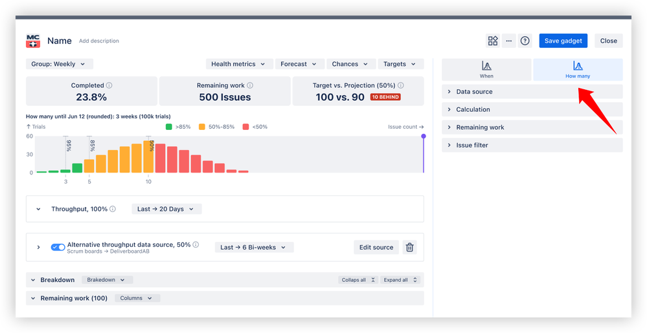Screen dimensions: 647x333
Task: Expand the Calculation panel
Action: [x=532, y=109]
